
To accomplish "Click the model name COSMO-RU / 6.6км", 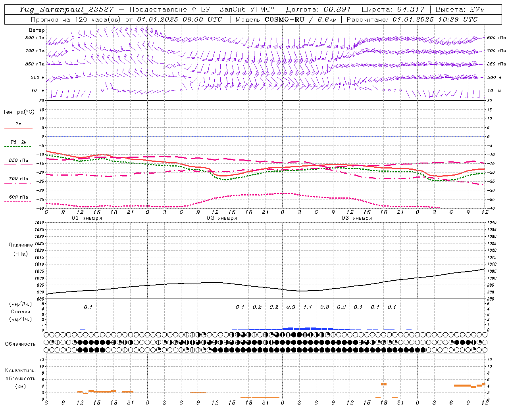I will click(x=300, y=19).
